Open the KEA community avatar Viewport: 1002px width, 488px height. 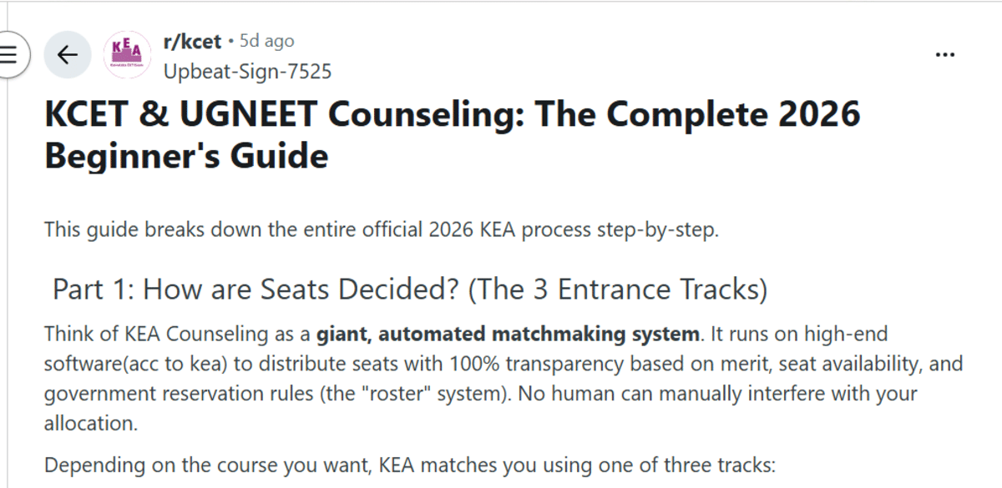pyautogui.click(x=126, y=55)
